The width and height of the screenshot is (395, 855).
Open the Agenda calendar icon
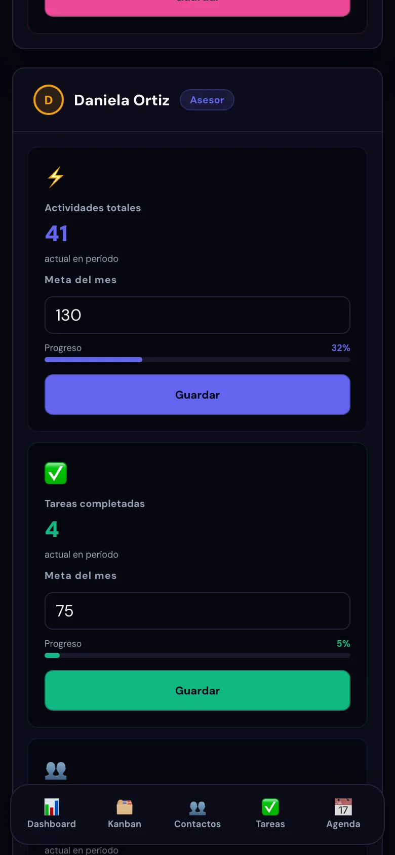click(343, 807)
